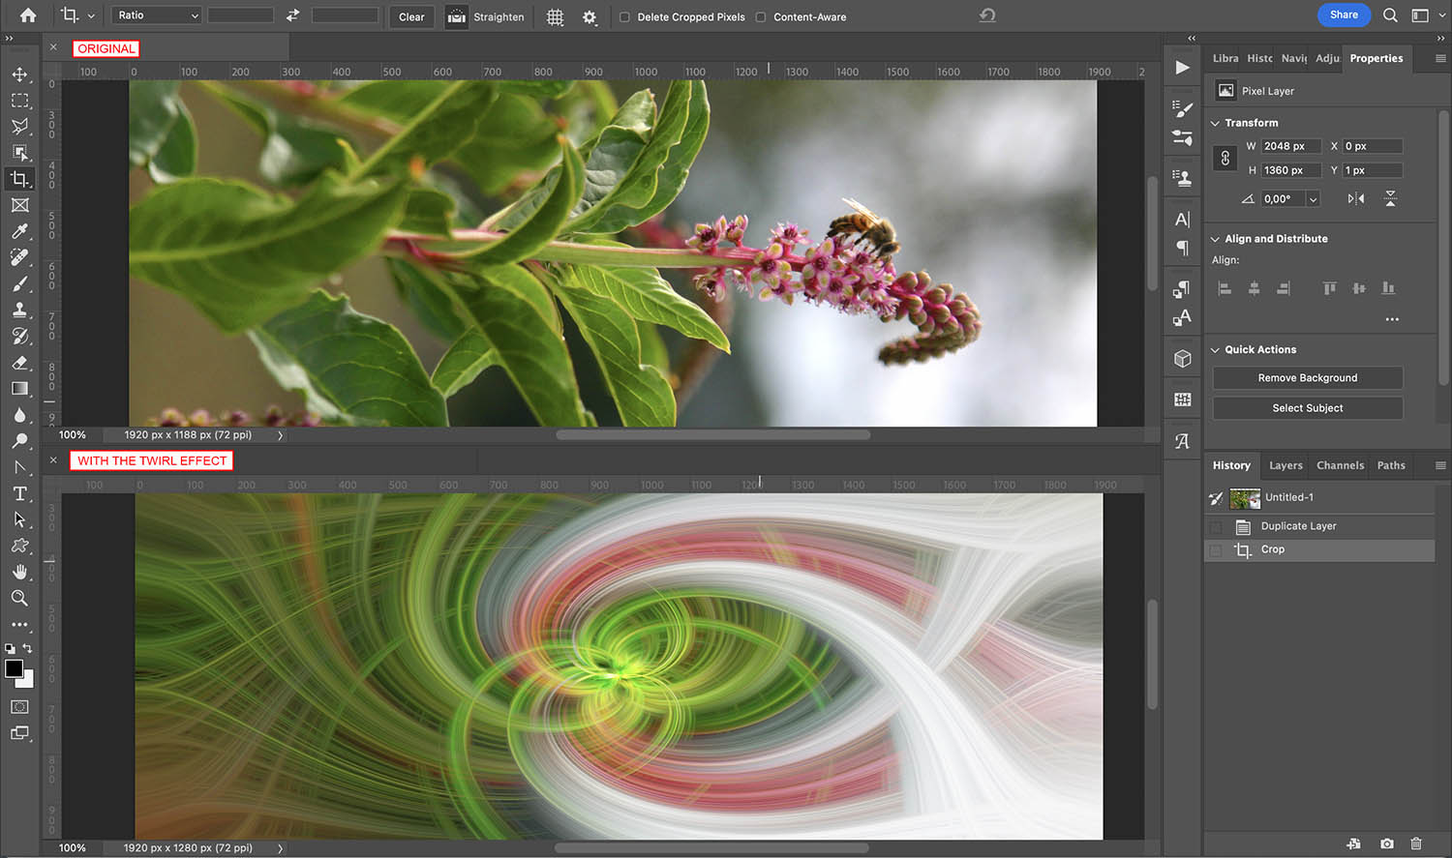Image resolution: width=1452 pixels, height=858 pixels.
Task: Select the Move tool
Action: (x=19, y=74)
